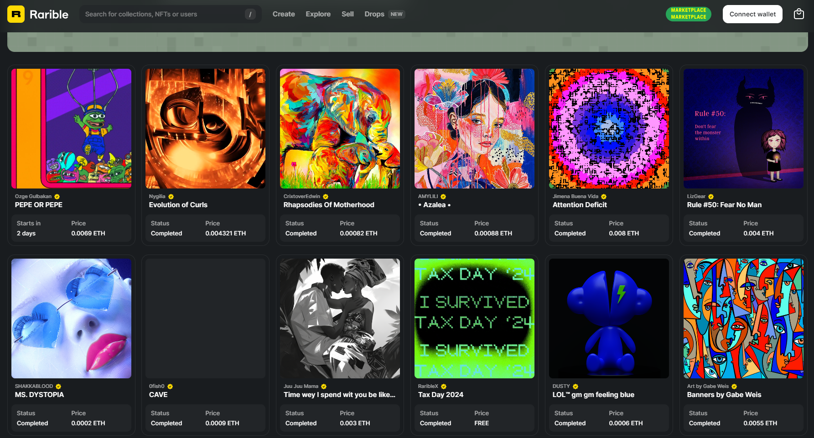Click the slash shortcut icon in search
The width and height of the screenshot is (814, 438).
point(250,14)
